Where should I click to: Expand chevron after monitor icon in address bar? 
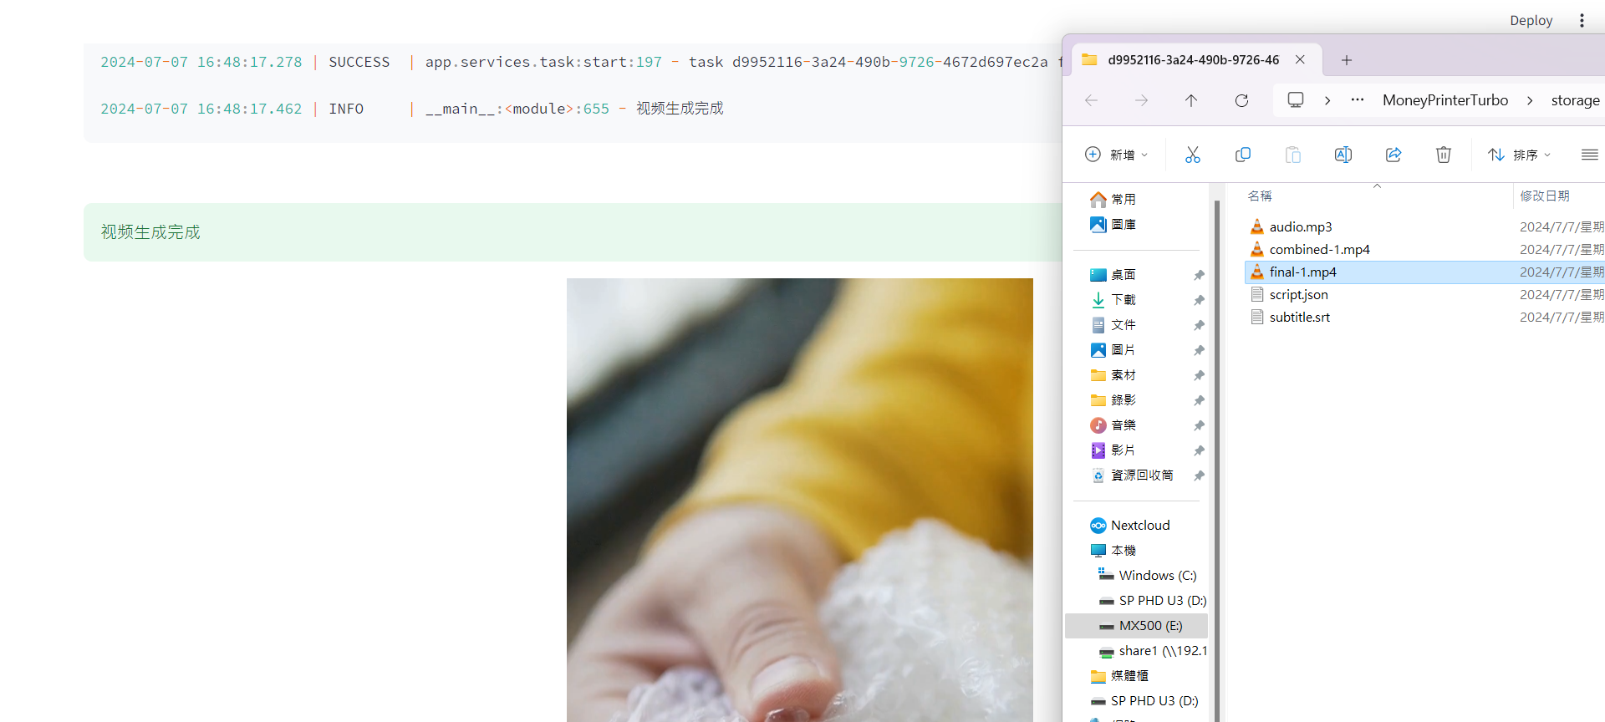pyautogui.click(x=1327, y=100)
